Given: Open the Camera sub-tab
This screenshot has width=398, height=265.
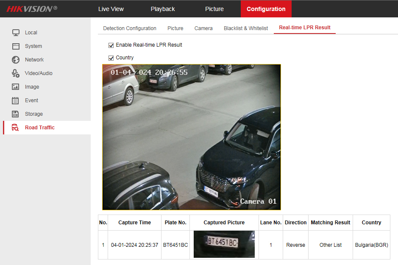Looking at the screenshot, I should pos(203,28).
